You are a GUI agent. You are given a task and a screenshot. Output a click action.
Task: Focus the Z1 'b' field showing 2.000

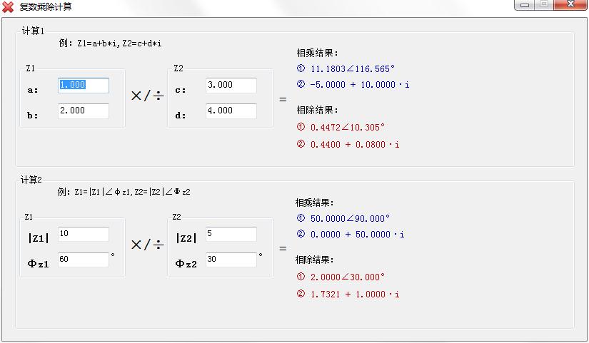coord(84,111)
